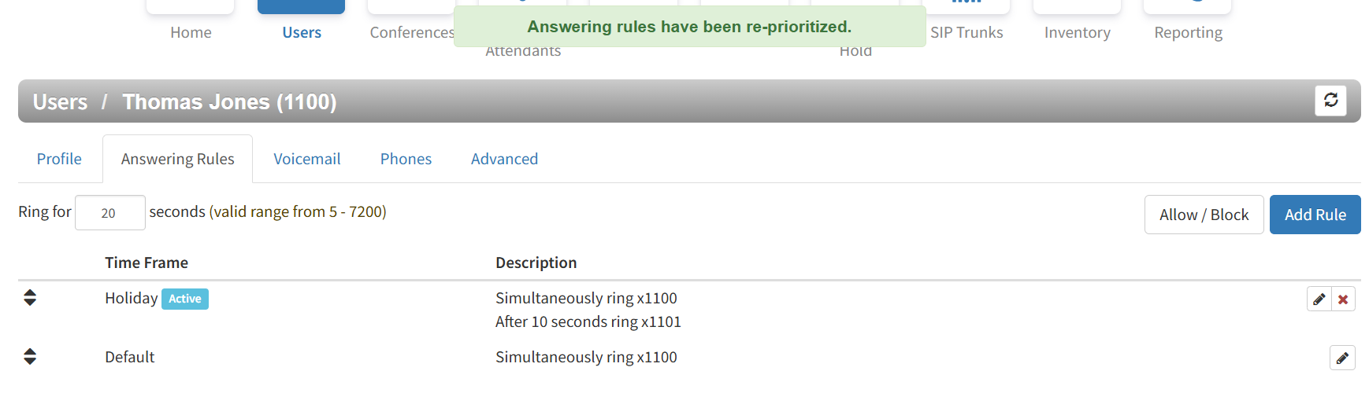The height and width of the screenshot is (404, 1369).
Task: Open the Reporting section
Action: [x=1188, y=32]
